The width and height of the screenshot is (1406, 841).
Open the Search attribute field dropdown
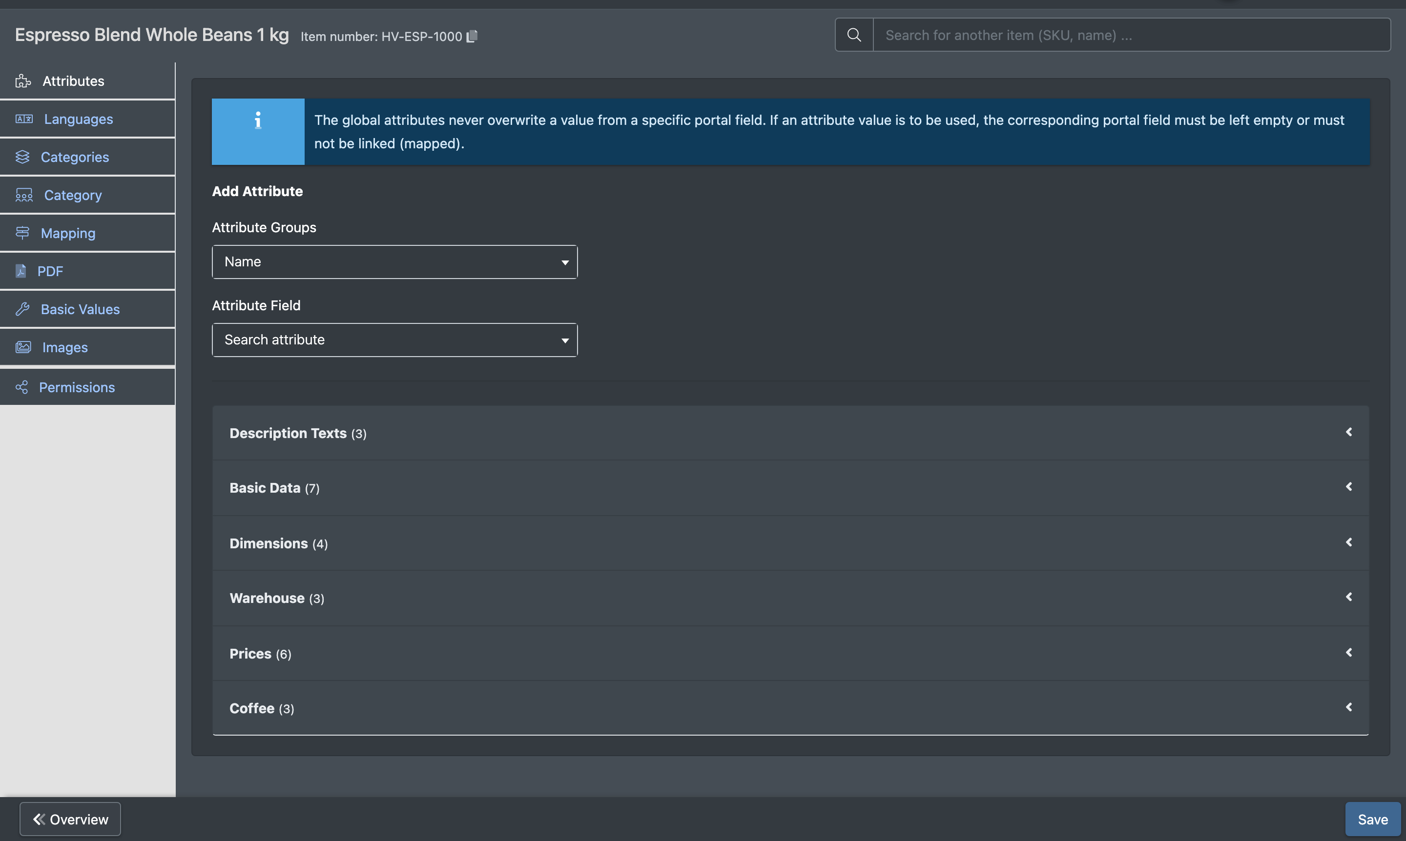(x=395, y=340)
